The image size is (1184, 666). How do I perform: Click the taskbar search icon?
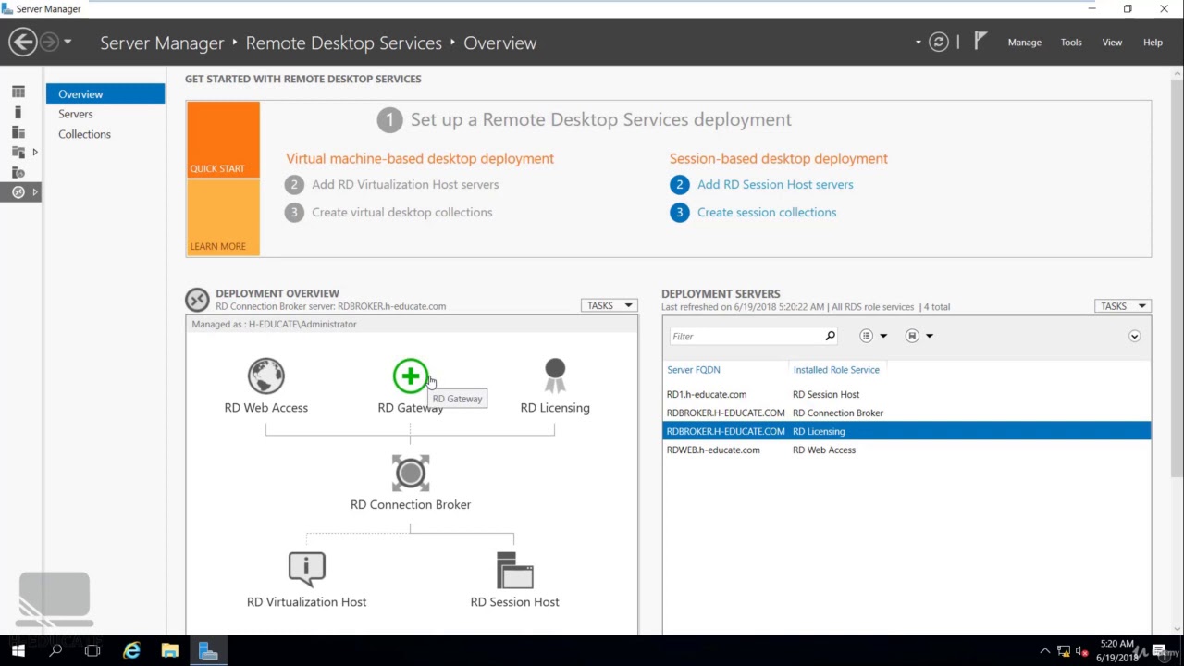(x=55, y=650)
